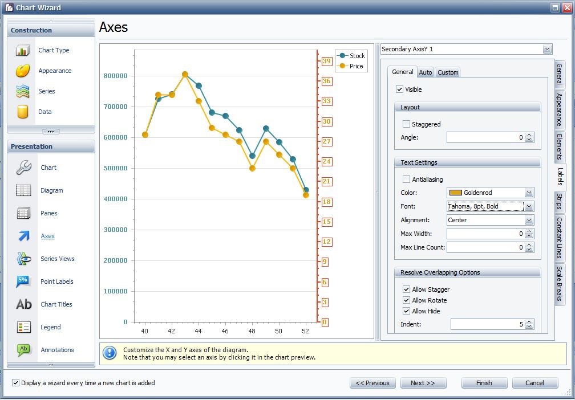
Task: Click the Point Labels icon
Action: pyautogui.click(x=24, y=281)
